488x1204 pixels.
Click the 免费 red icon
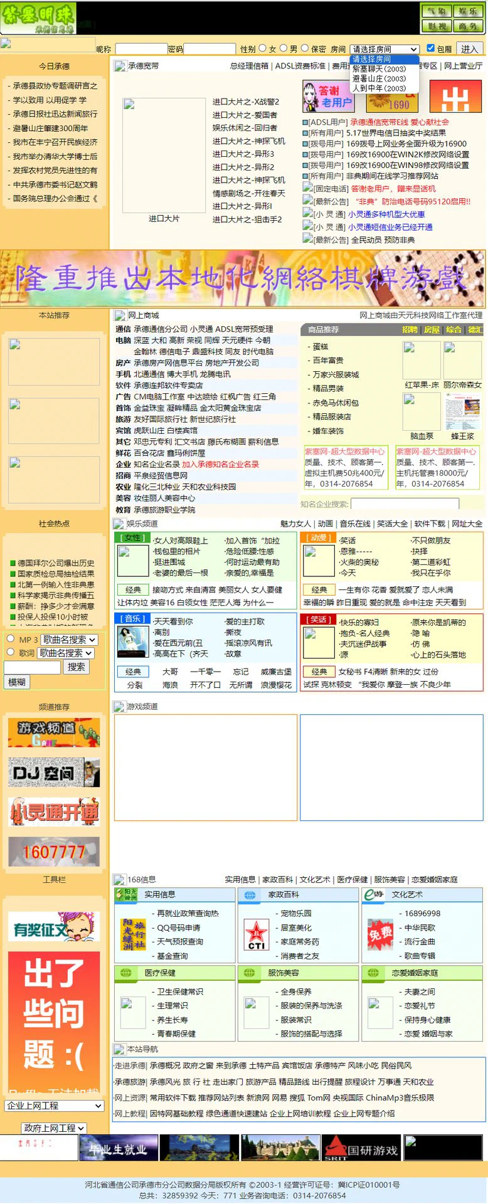380,934
